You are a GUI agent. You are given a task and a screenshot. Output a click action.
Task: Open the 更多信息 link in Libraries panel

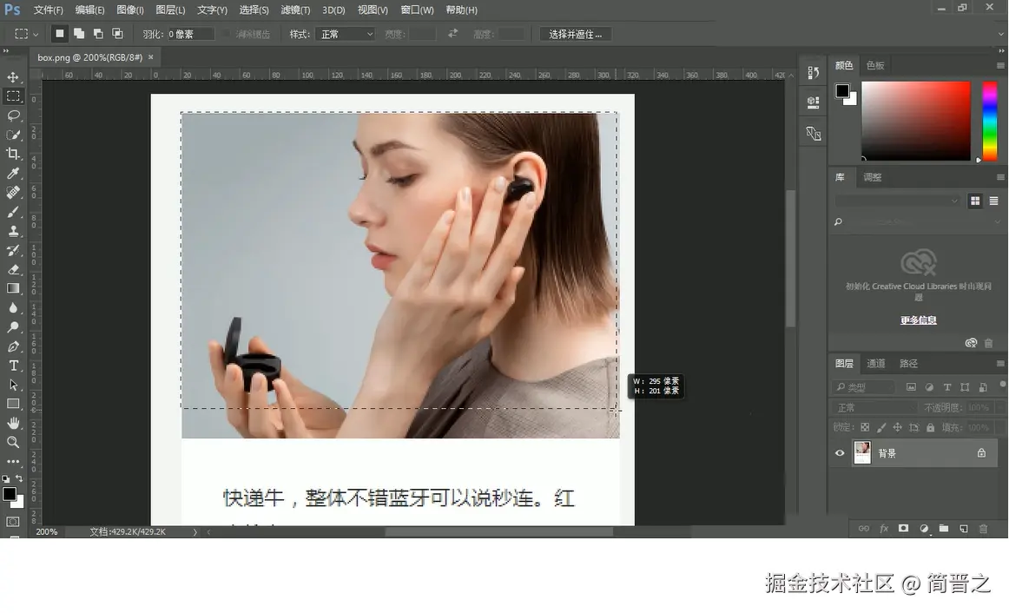[x=918, y=320]
